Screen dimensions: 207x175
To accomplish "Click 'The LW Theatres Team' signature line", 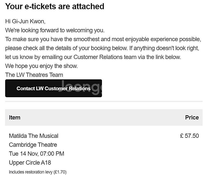I will [x=34, y=75].
